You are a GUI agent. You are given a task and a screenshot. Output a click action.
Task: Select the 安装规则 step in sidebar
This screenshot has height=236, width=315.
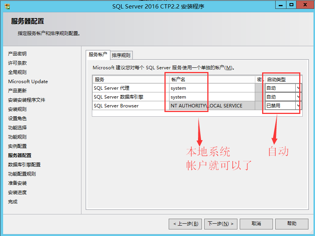click(x=17, y=109)
